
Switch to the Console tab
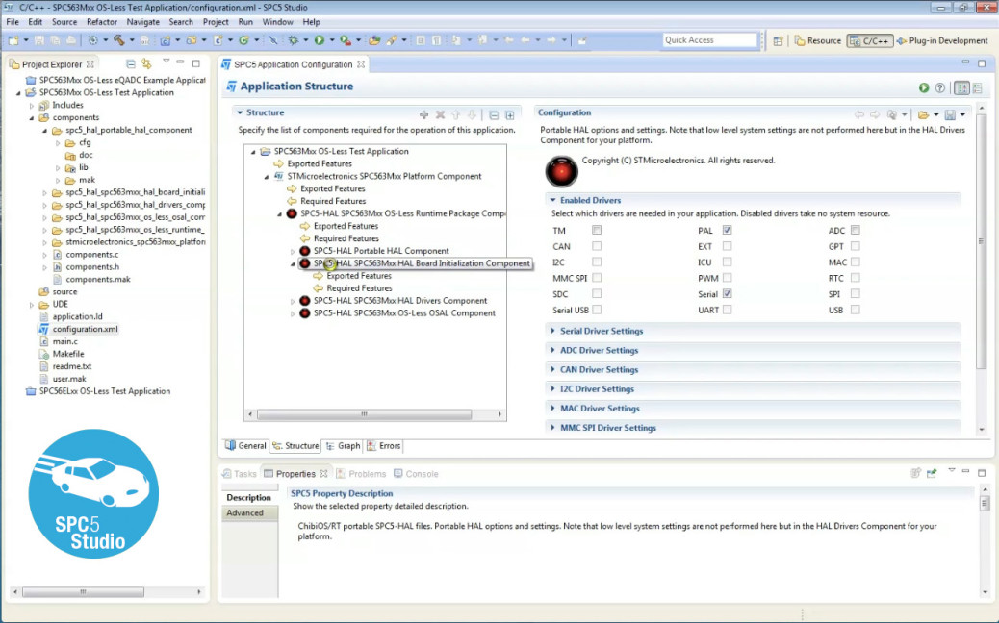[x=416, y=474]
